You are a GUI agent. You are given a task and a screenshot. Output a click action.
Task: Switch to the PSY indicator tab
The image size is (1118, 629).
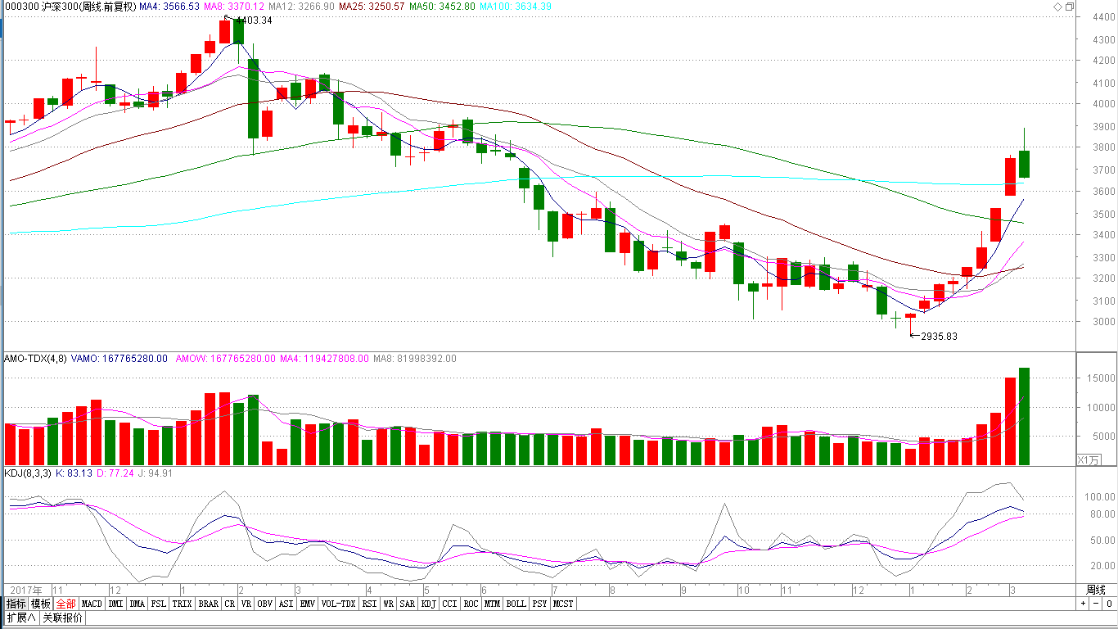click(x=539, y=604)
